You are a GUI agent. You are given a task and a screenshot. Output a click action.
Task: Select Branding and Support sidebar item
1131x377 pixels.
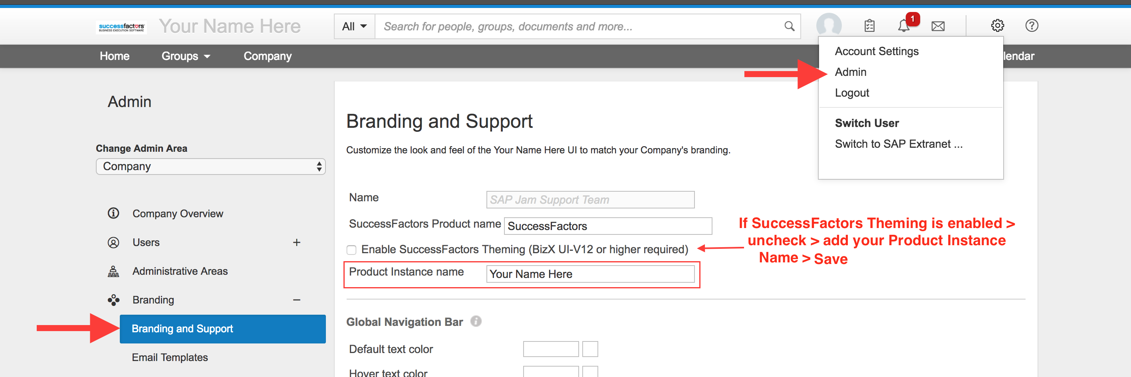(222, 329)
